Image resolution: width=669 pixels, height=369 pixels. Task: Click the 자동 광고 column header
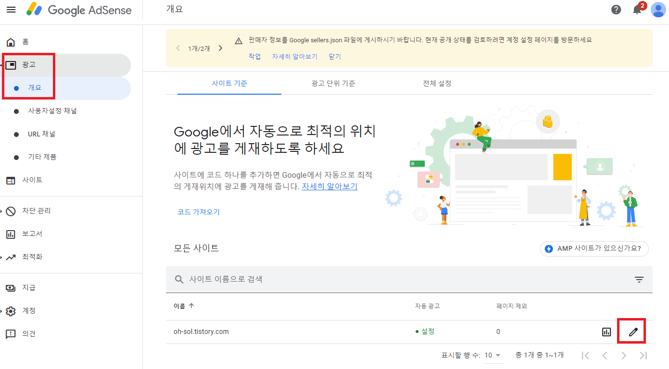[428, 306]
